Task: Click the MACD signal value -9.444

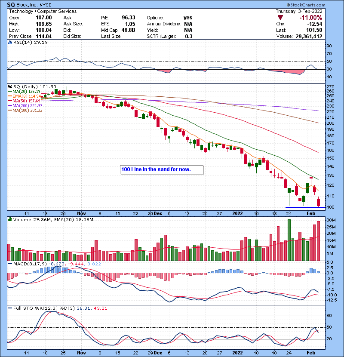Action: 75,264
